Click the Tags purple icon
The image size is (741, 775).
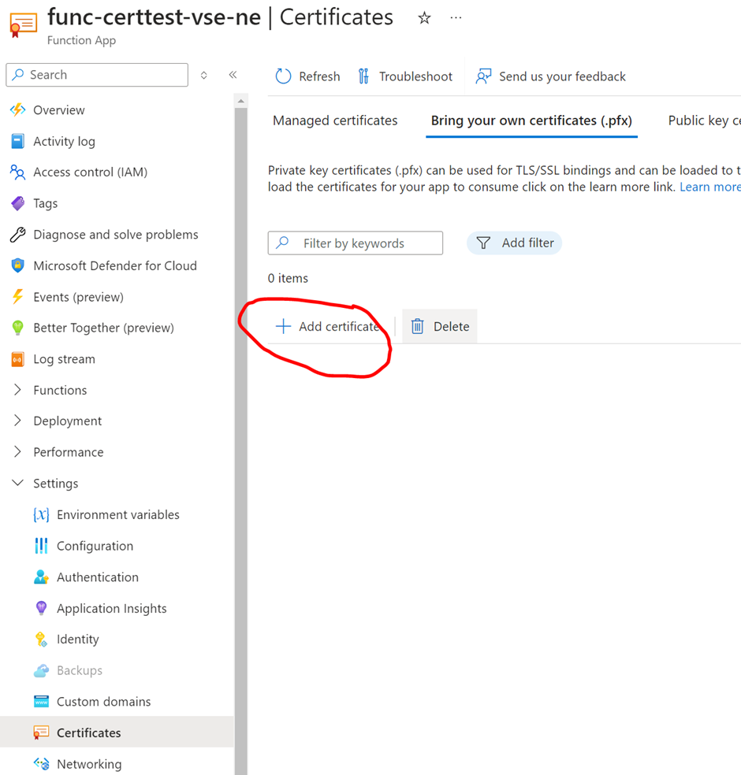(x=18, y=203)
